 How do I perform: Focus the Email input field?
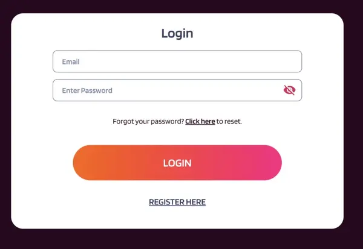click(x=177, y=61)
